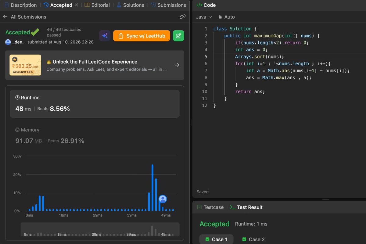Open the submitter's avatar profile
The width and height of the screenshot is (366, 244).
pos(8,42)
